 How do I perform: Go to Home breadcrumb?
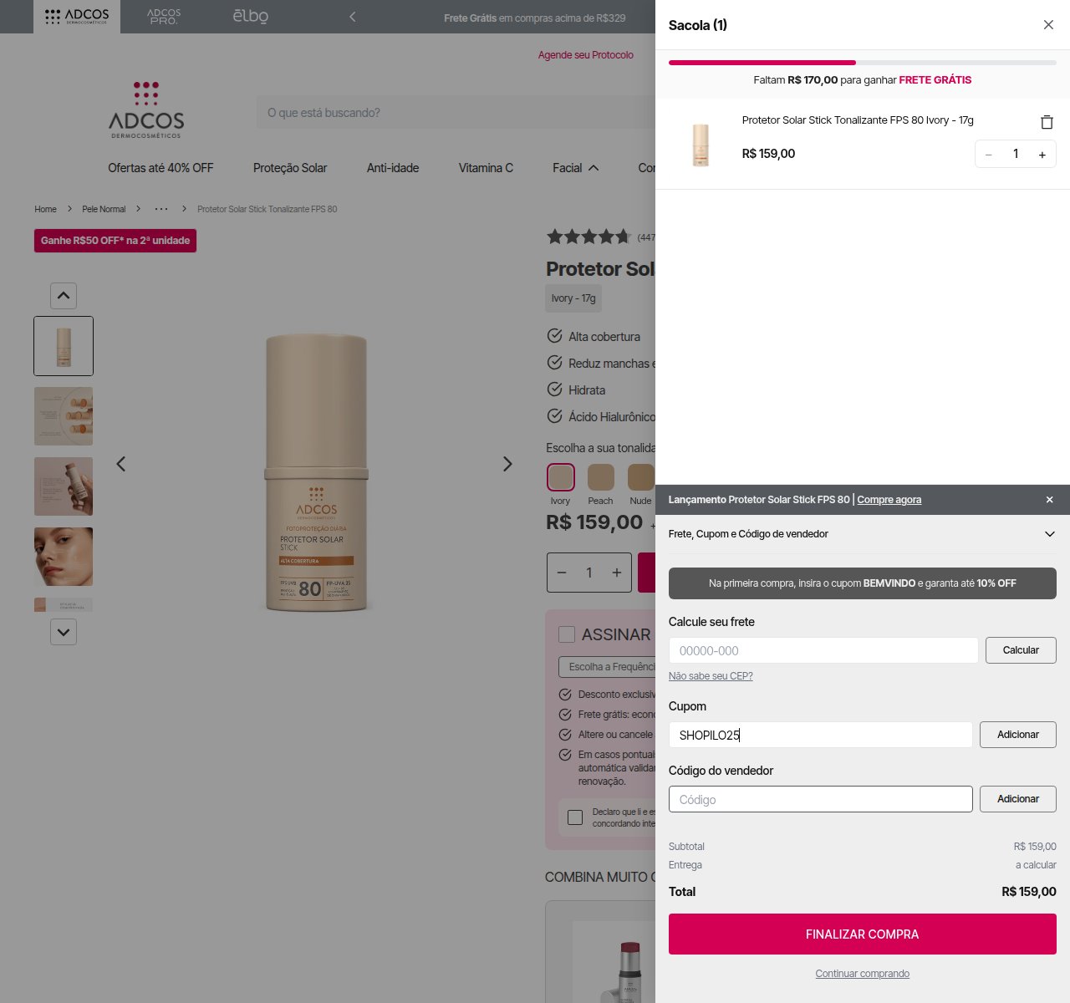(x=46, y=209)
